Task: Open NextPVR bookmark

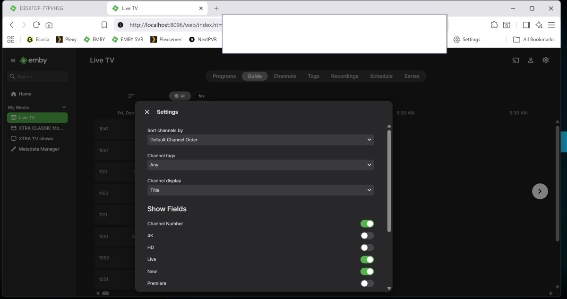Action: [x=203, y=39]
